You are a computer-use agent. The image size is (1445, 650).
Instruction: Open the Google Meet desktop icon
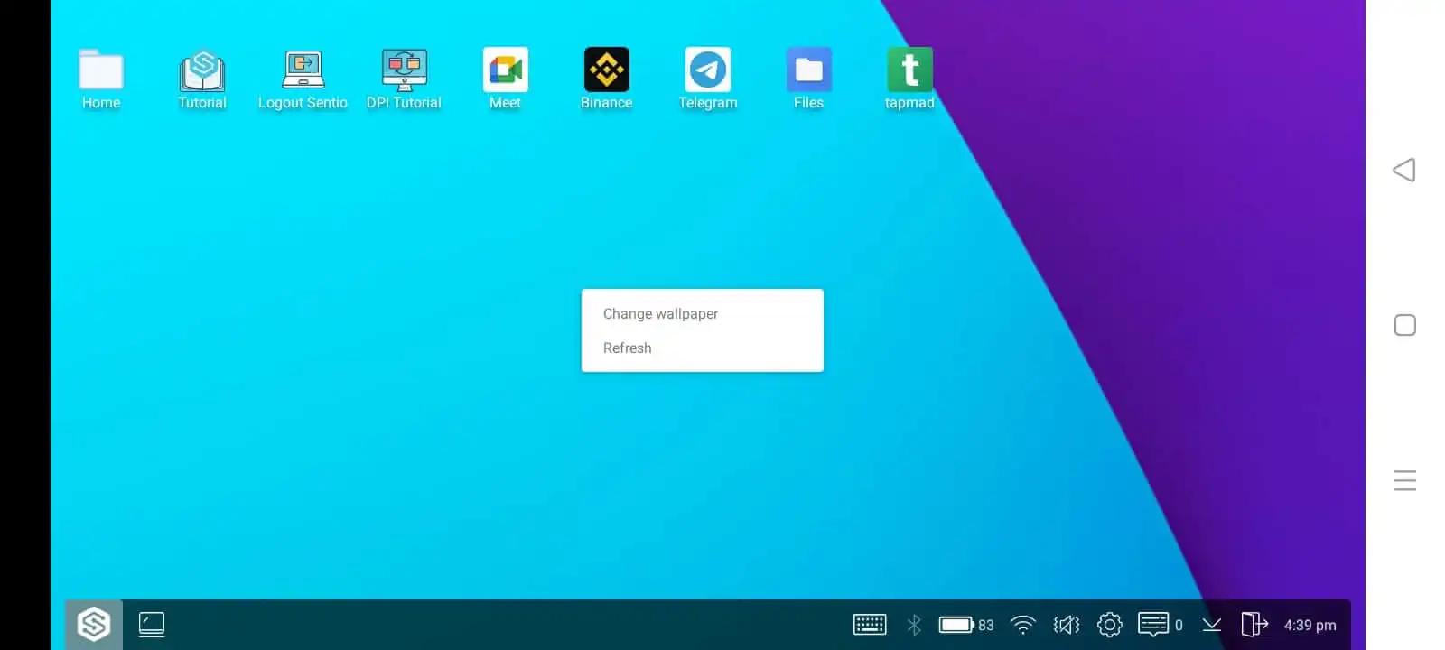tap(505, 70)
